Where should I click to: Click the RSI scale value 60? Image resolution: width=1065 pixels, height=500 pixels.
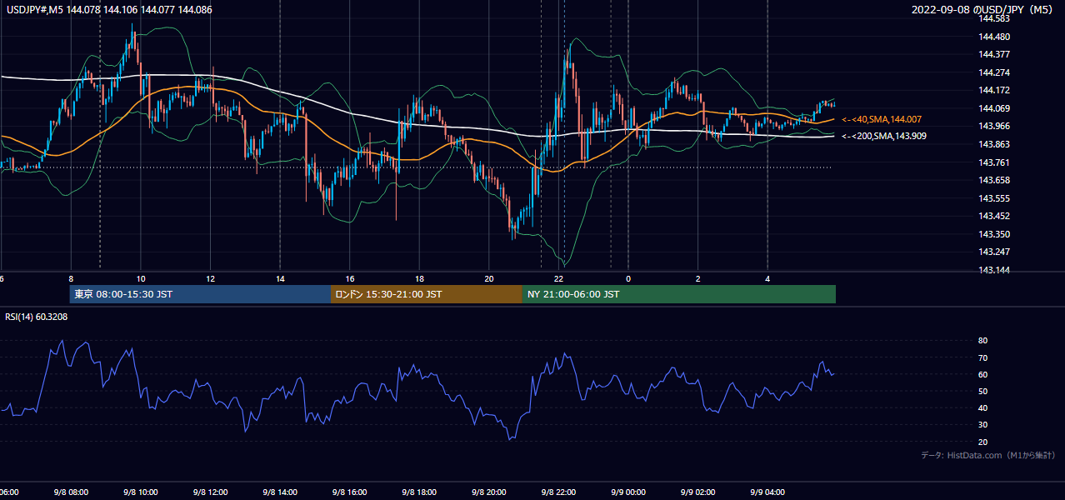tap(983, 374)
